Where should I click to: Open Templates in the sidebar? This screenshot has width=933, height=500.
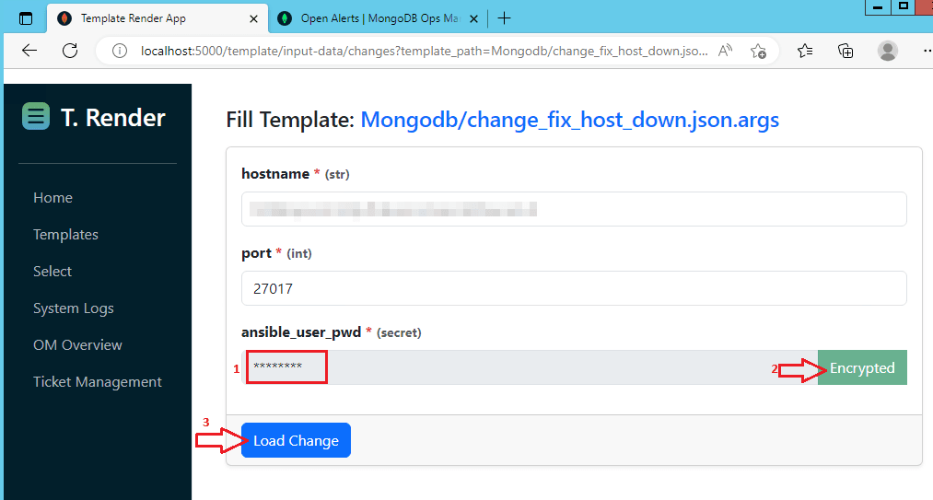pyautogui.click(x=65, y=235)
